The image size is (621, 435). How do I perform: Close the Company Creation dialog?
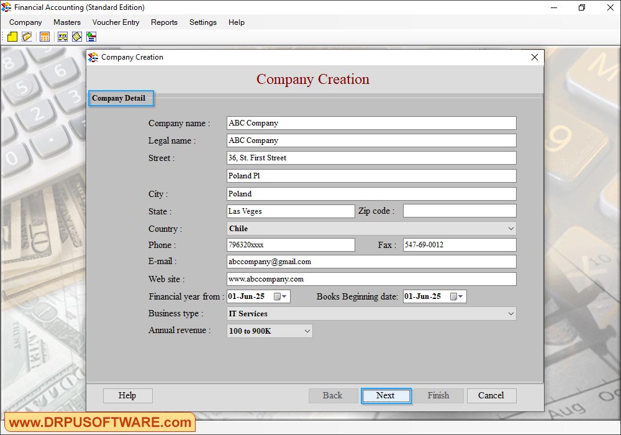pyautogui.click(x=535, y=57)
